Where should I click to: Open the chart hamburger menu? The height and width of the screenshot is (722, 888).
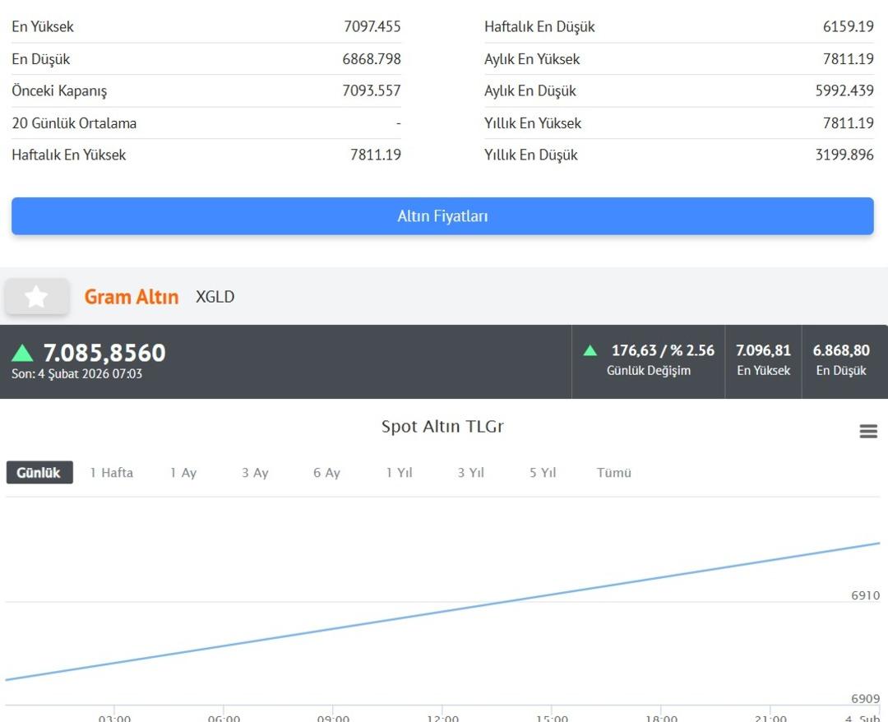[868, 432]
